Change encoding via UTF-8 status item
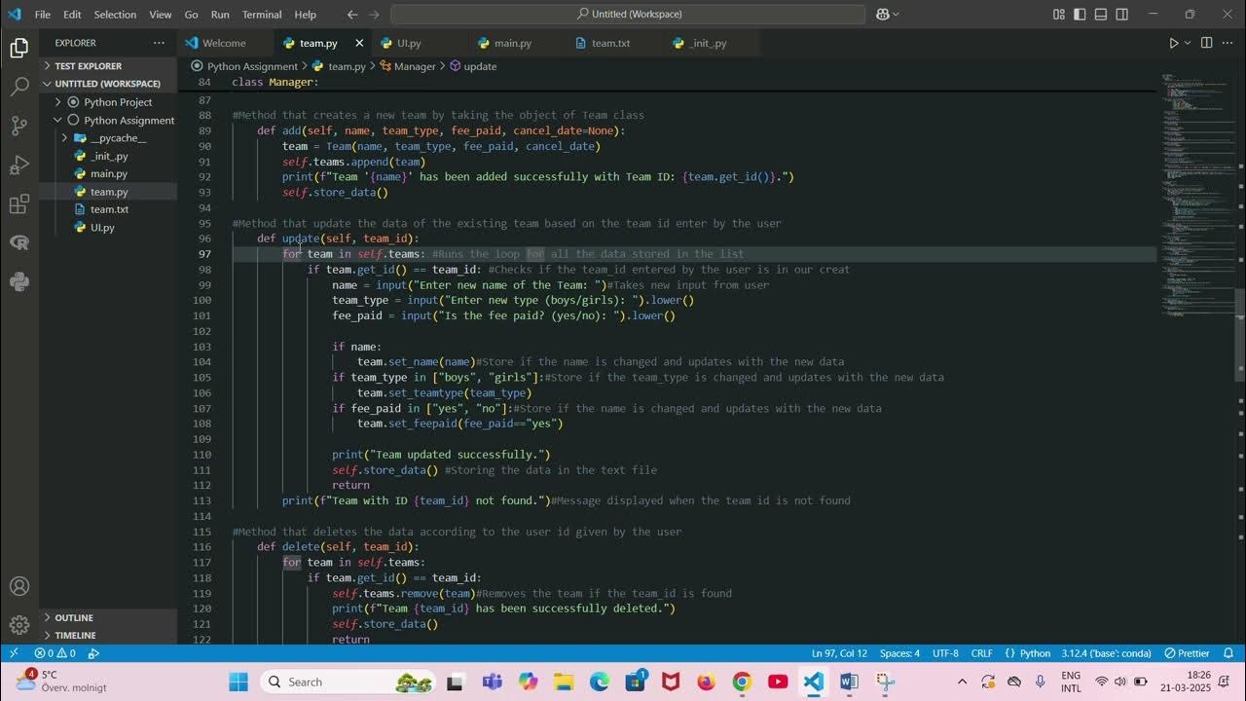Viewport: 1246px width, 701px height. tap(945, 653)
